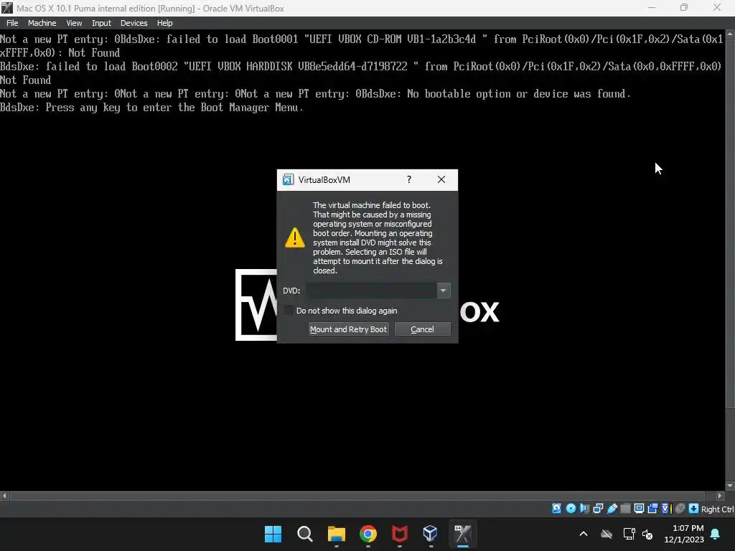The height and width of the screenshot is (551, 735).
Task: Click the network tray icon
Action: point(629,534)
